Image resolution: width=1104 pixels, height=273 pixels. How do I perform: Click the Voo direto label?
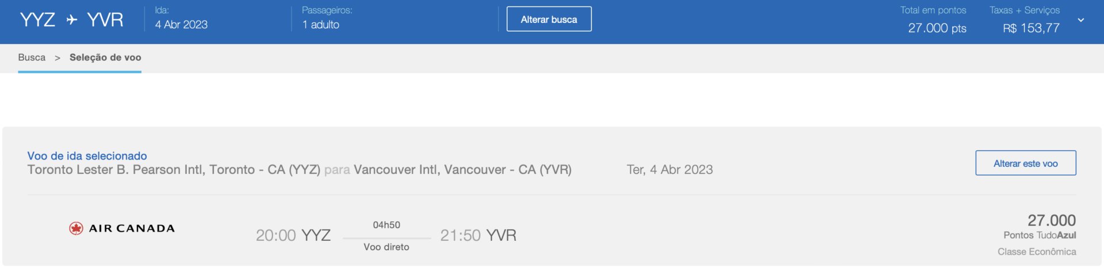click(x=386, y=247)
